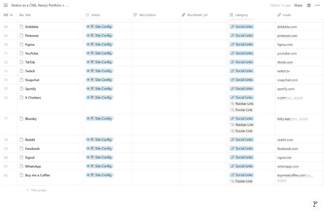Image resolution: width=324 pixels, height=213 pixels.
Task: Click the Site Config status in Spotify row
Action: point(99,89)
